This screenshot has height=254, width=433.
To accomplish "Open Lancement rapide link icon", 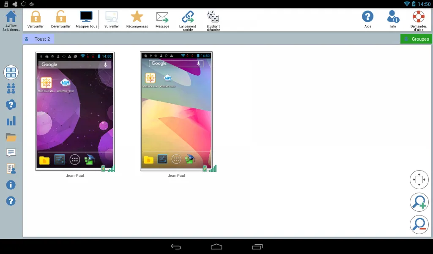I will click(x=188, y=17).
